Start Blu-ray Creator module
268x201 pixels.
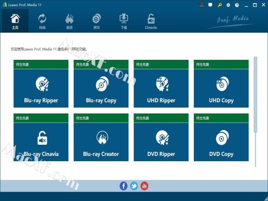tap(101, 142)
